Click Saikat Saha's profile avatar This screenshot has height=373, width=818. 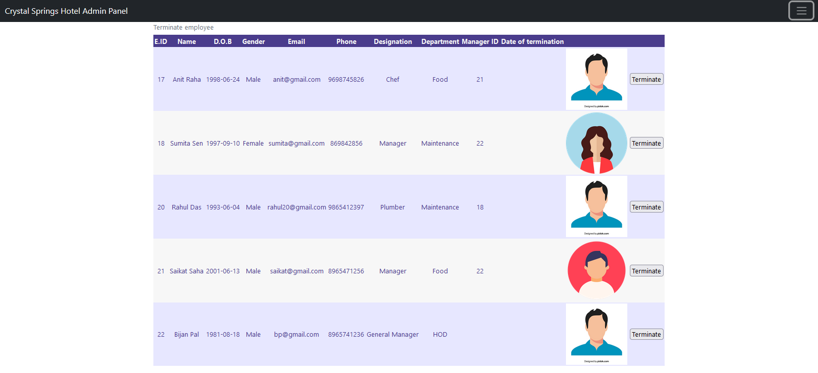point(596,270)
